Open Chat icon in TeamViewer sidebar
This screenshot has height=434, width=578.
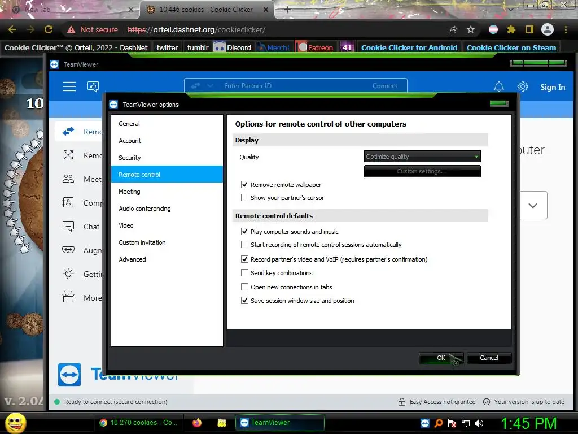pyautogui.click(x=68, y=226)
